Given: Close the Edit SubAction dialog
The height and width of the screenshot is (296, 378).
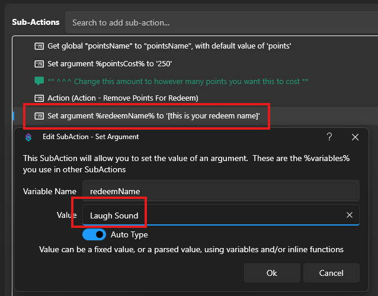Looking at the screenshot, I should 355,137.
